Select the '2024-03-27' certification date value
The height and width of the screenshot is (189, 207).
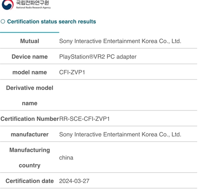(74, 181)
